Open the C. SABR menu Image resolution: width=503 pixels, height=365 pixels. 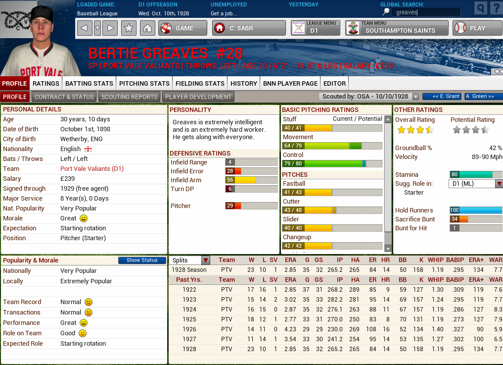click(x=248, y=28)
